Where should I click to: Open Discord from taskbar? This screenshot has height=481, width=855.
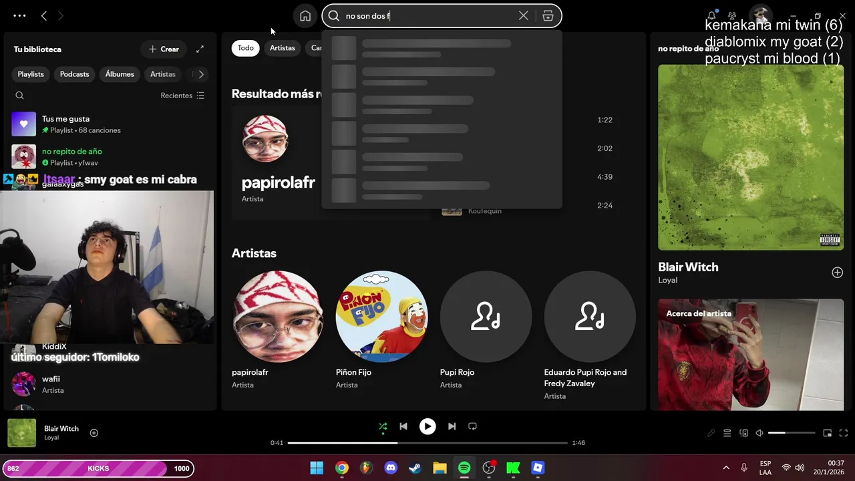click(391, 468)
